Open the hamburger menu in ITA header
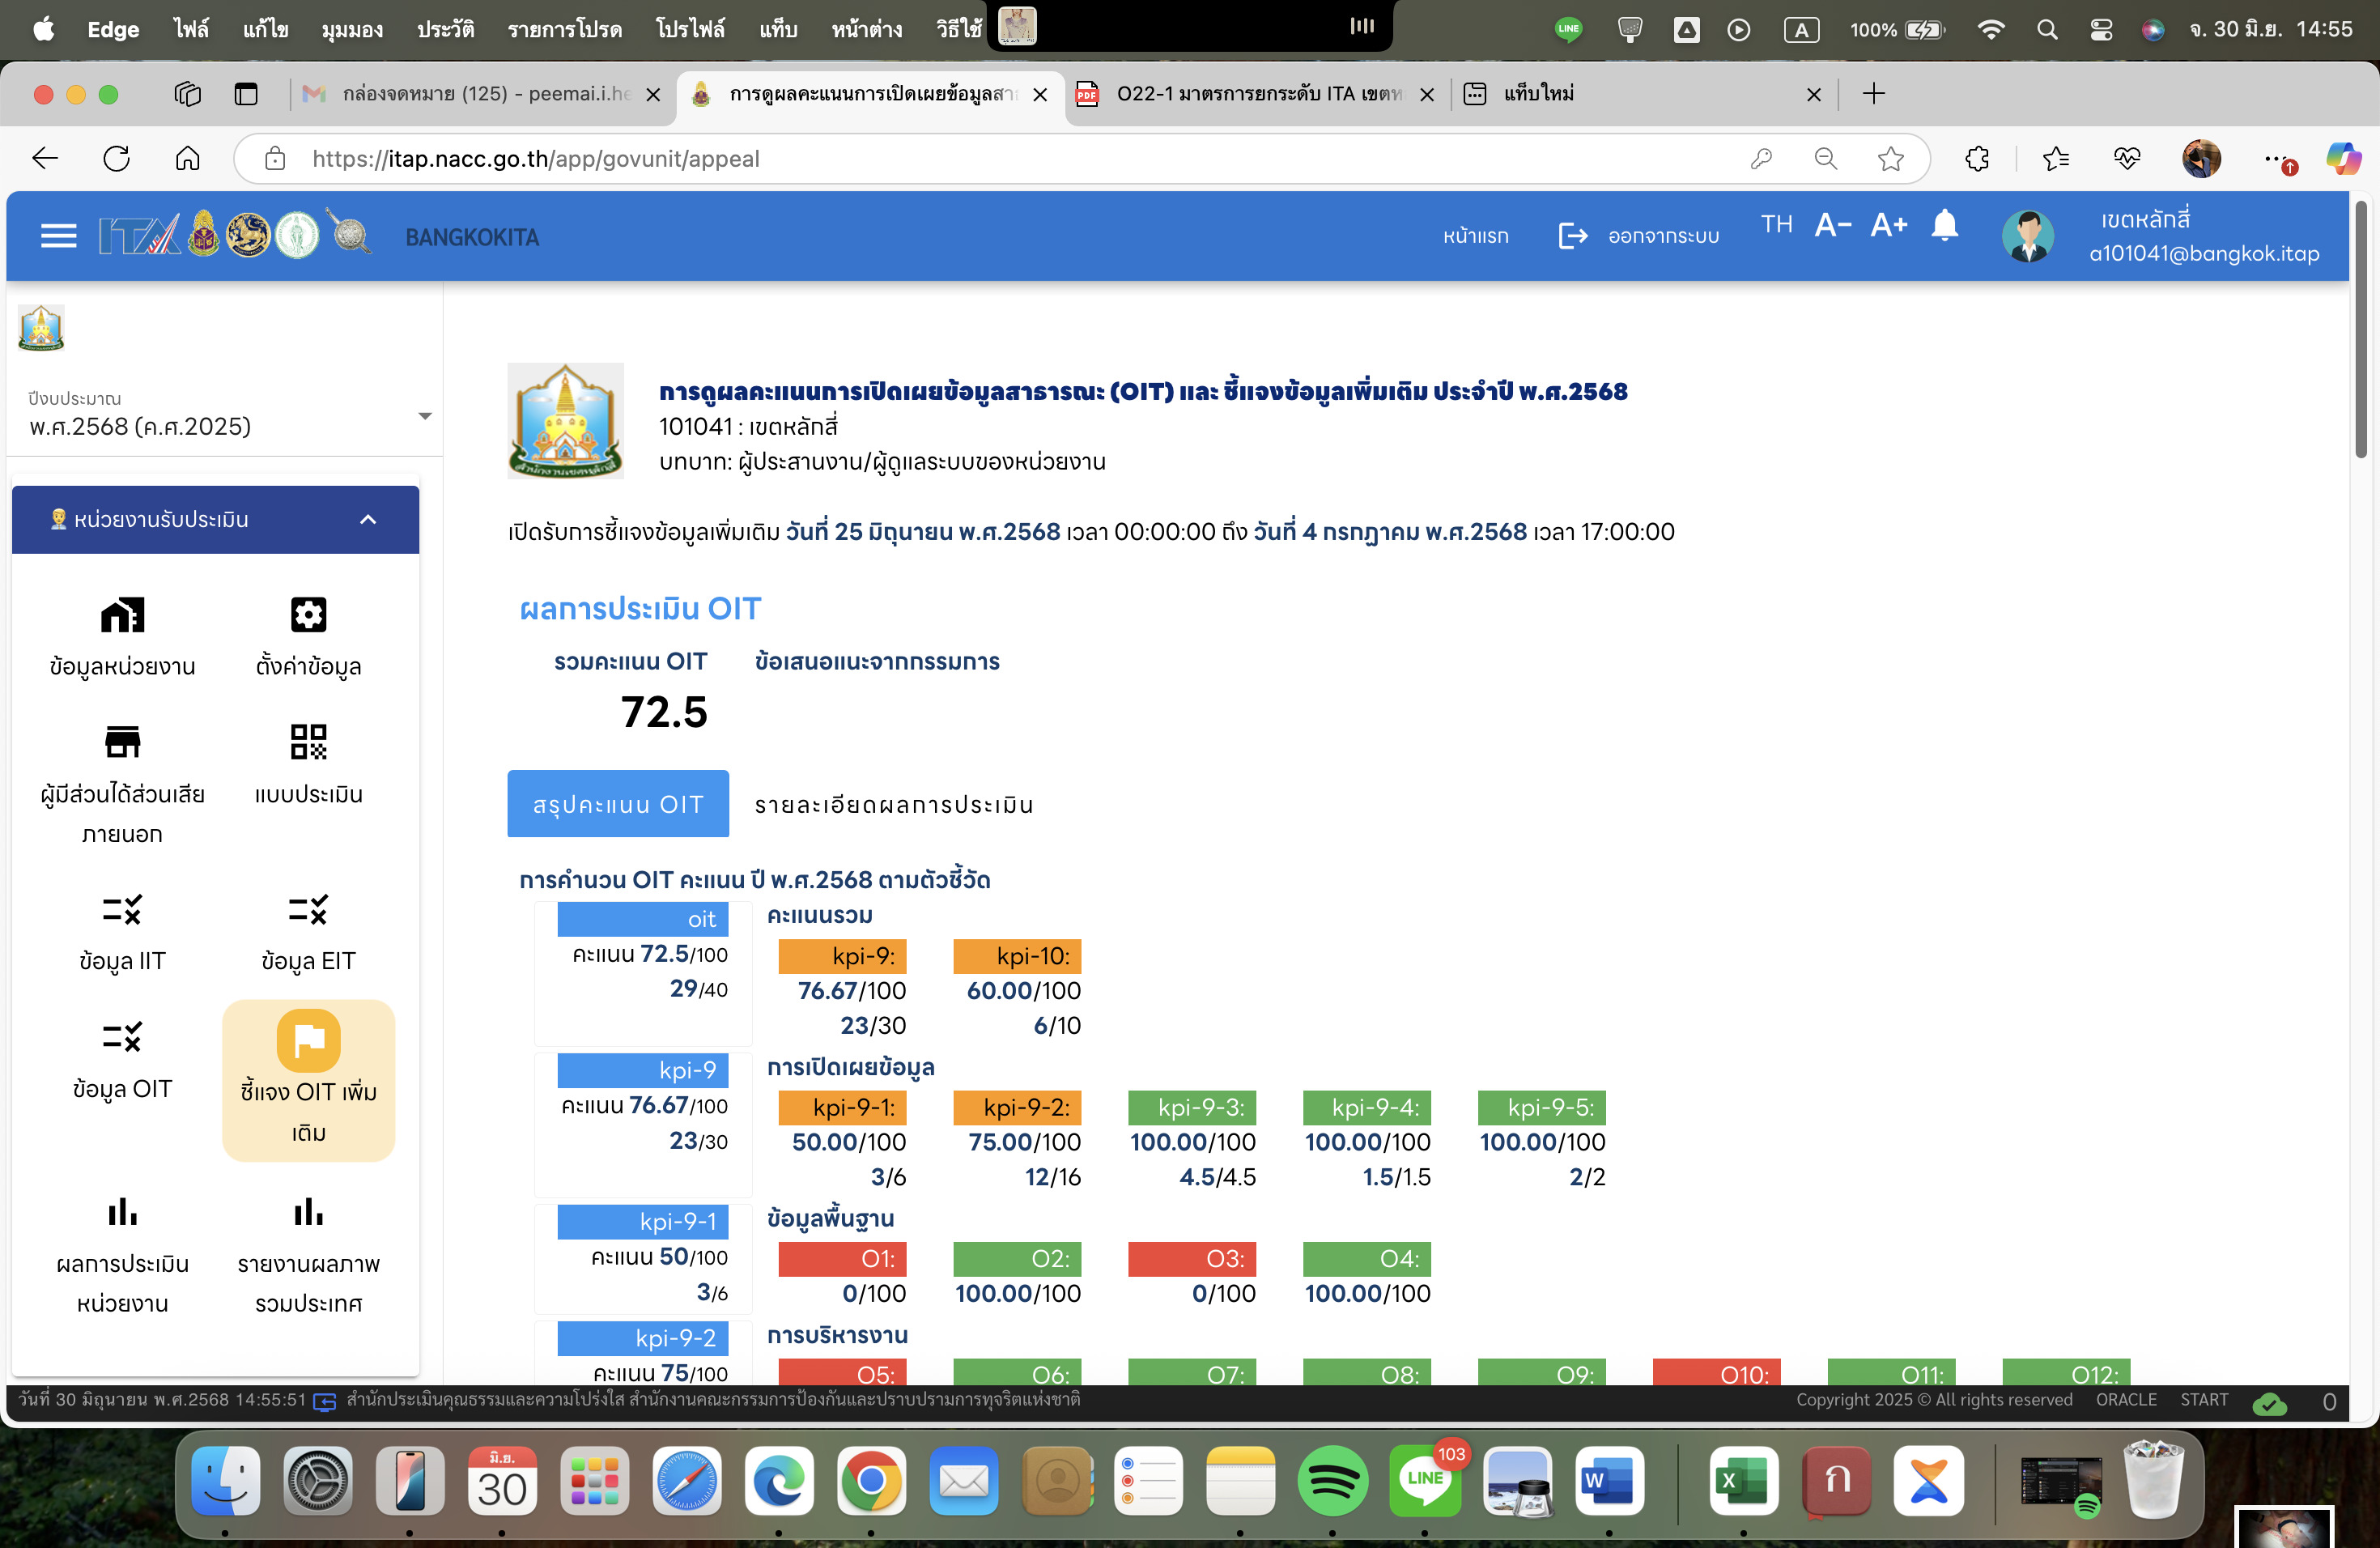The image size is (2380, 1548). (58, 236)
